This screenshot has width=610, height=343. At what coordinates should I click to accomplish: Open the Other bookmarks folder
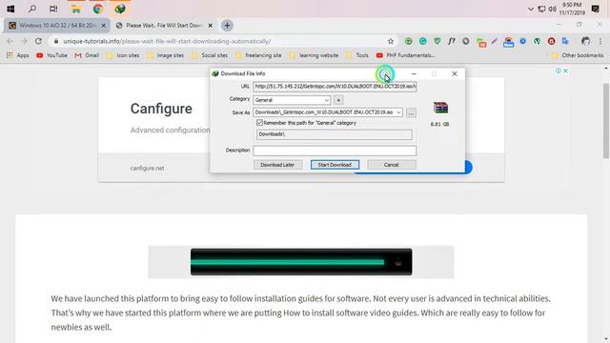(x=578, y=55)
